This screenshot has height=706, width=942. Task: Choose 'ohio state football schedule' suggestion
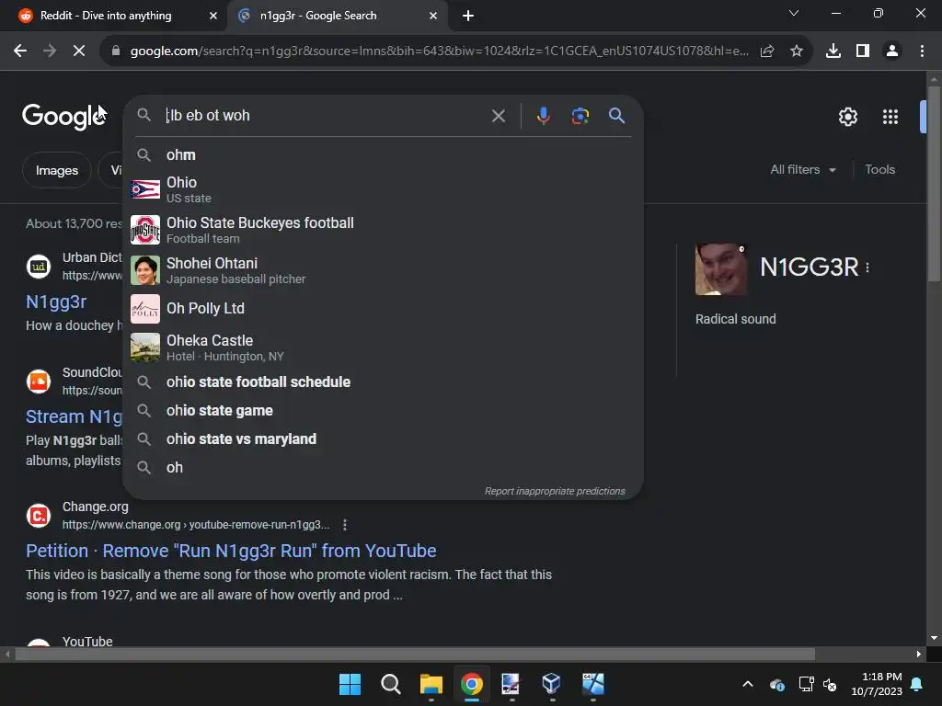point(382,382)
